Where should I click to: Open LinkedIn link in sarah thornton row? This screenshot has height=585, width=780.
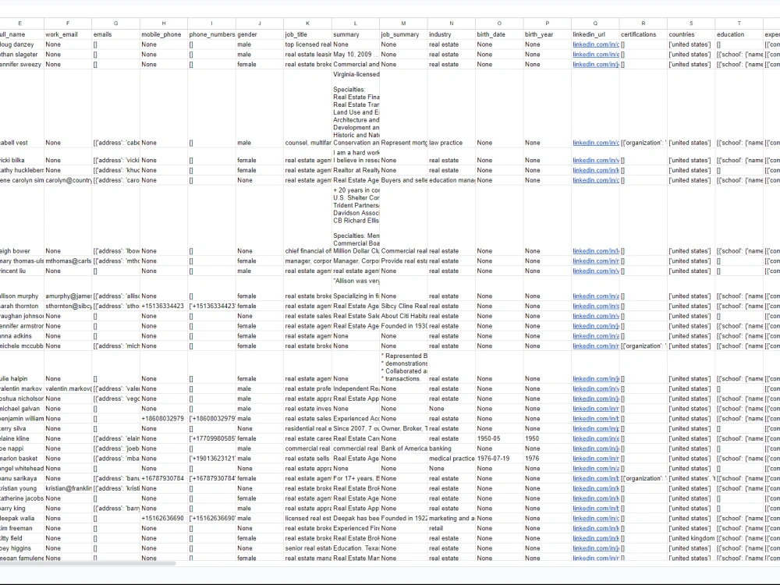click(x=595, y=306)
